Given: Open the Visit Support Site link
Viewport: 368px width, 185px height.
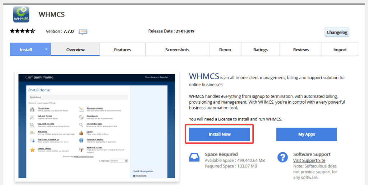Looking at the screenshot, I should (x=309, y=160).
